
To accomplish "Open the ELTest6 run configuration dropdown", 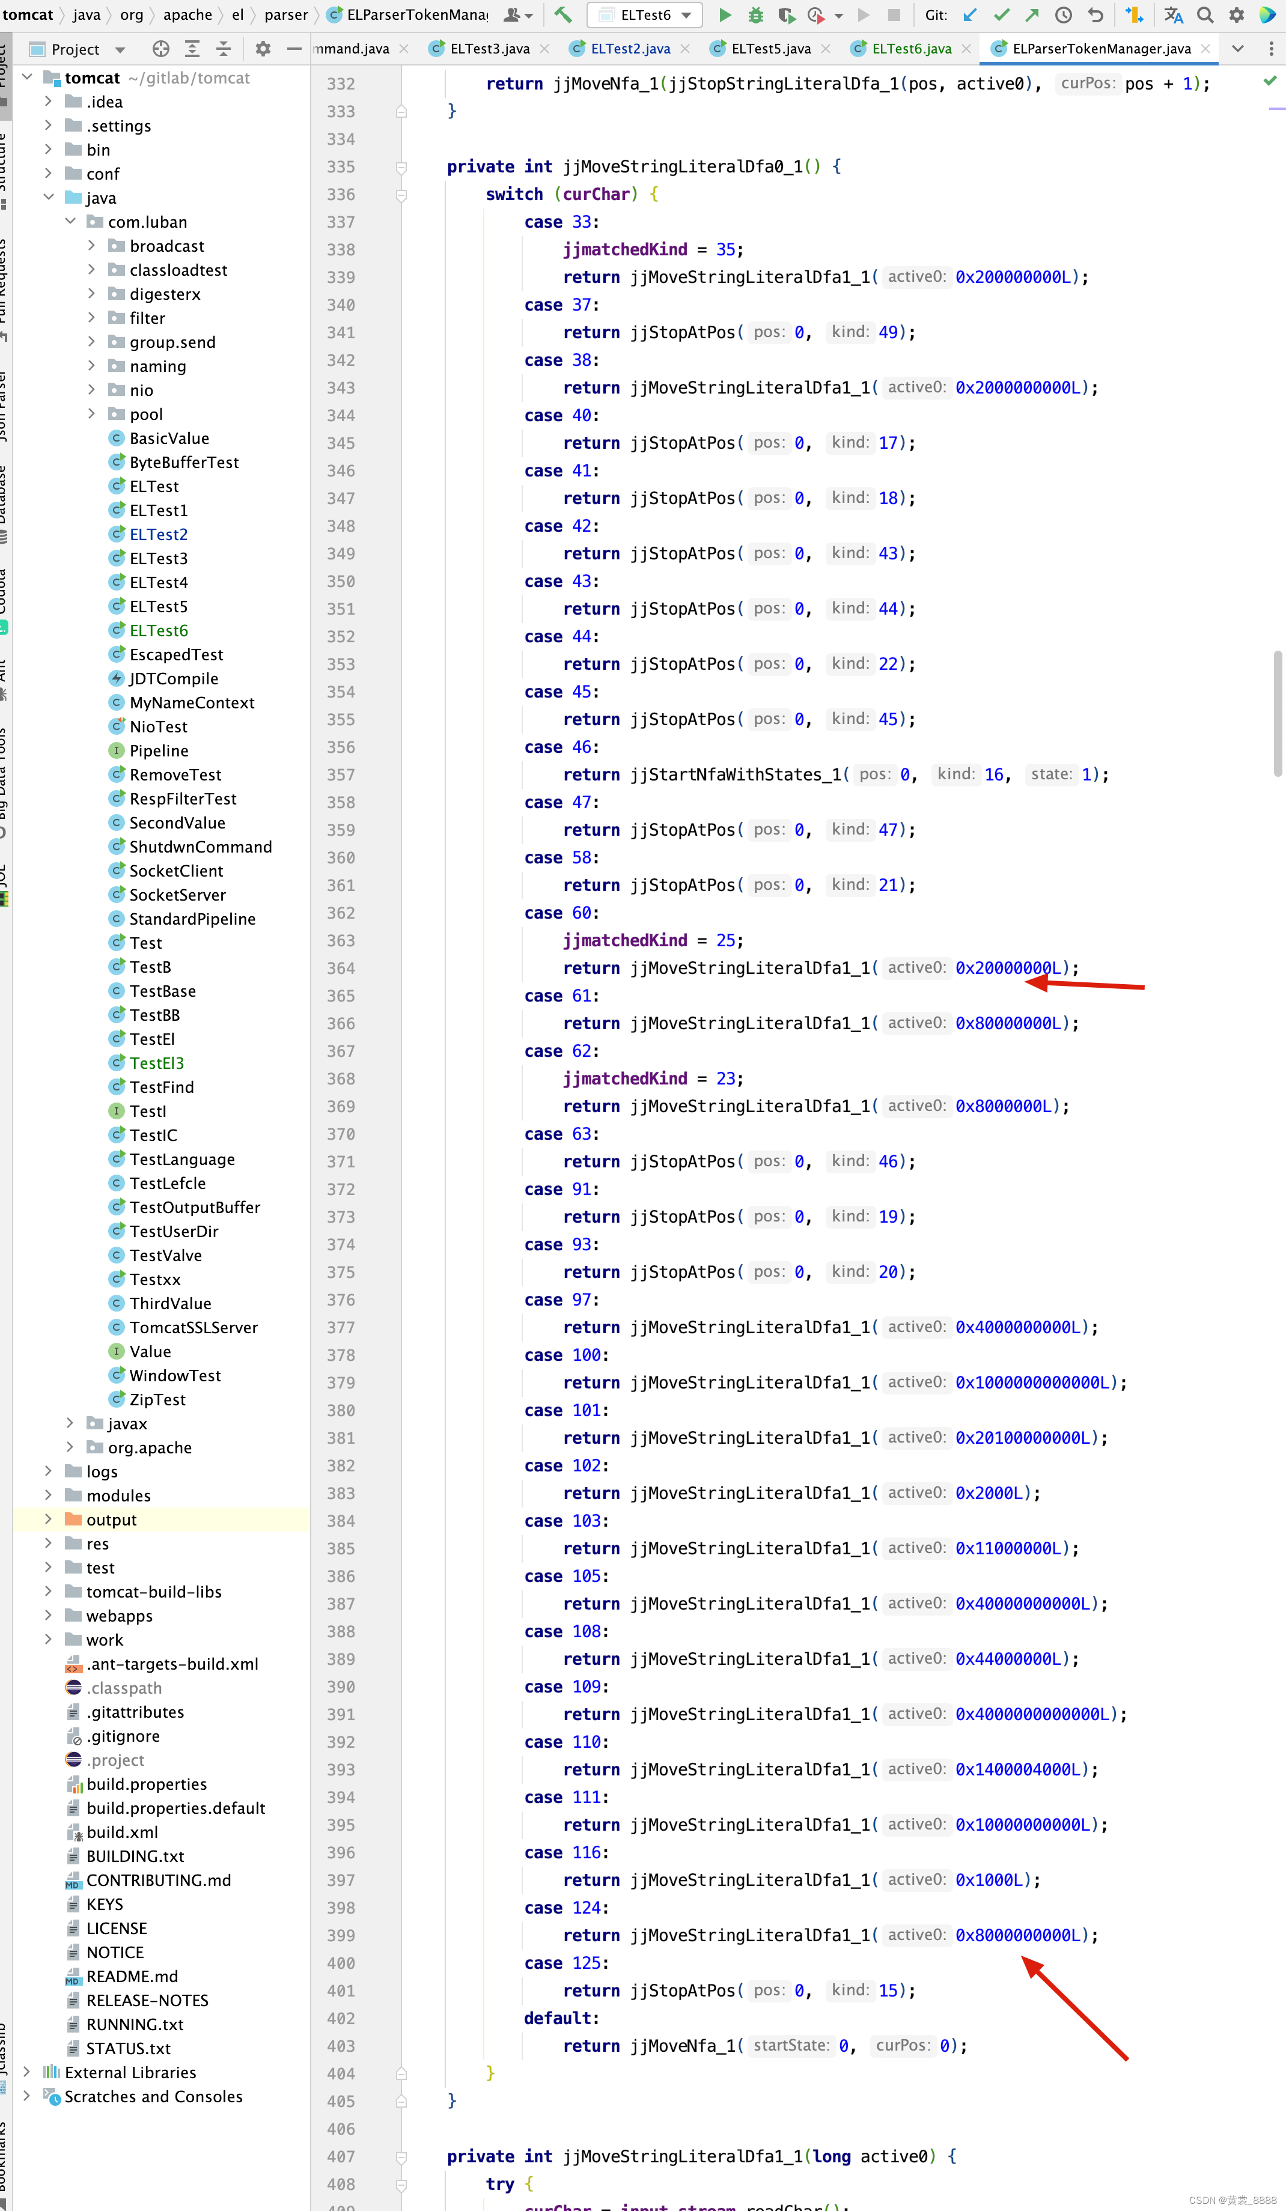I will click(644, 15).
